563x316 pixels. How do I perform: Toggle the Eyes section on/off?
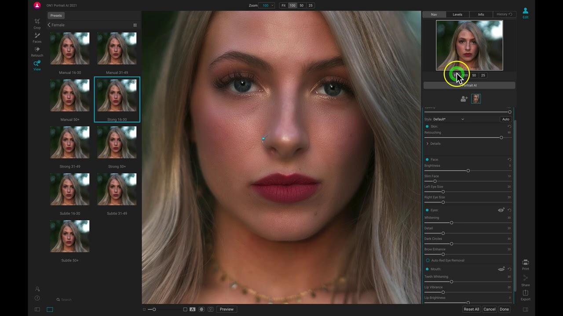pyautogui.click(x=427, y=210)
